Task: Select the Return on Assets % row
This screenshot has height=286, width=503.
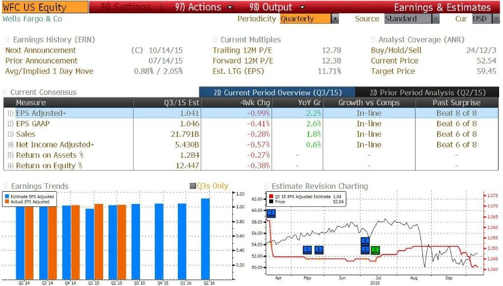Action: pyautogui.click(x=251, y=155)
